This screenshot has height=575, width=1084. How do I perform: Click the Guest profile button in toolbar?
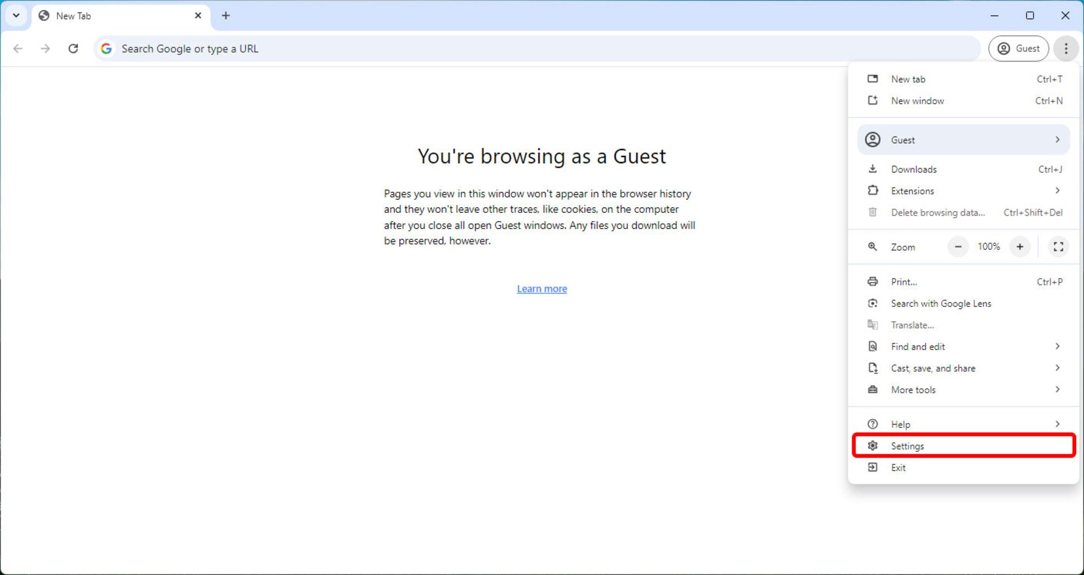(x=1018, y=49)
